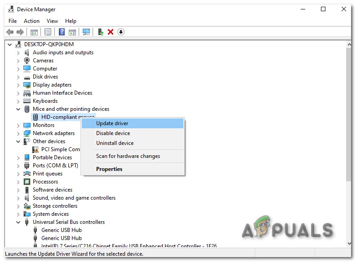The width and height of the screenshot is (356, 262).
Task: Click the Display adapters icon
Action: pyautogui.click(x=27, y=85)
